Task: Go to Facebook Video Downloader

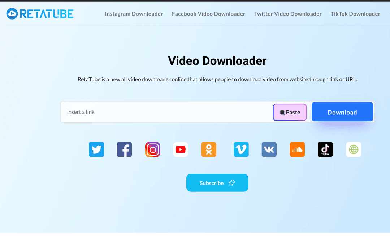Action: point(208,14)
